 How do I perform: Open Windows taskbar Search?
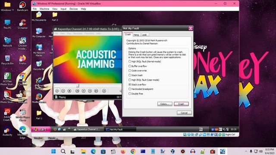click(x=63, y=151)
